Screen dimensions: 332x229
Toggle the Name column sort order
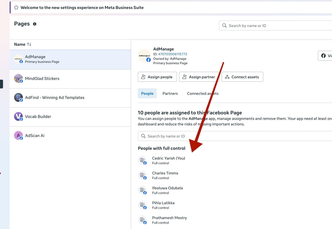coord(29,44)
